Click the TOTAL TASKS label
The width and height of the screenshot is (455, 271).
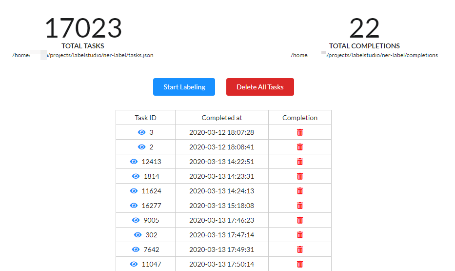point(83,46)
